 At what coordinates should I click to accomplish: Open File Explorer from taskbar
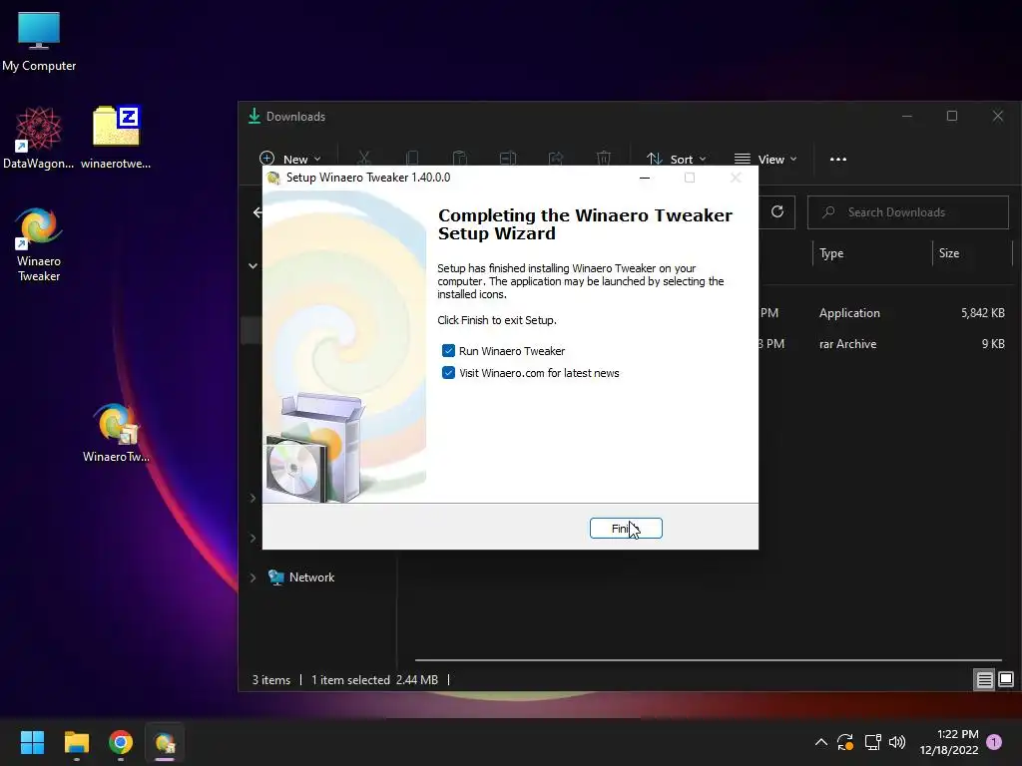tap(76, 742)
